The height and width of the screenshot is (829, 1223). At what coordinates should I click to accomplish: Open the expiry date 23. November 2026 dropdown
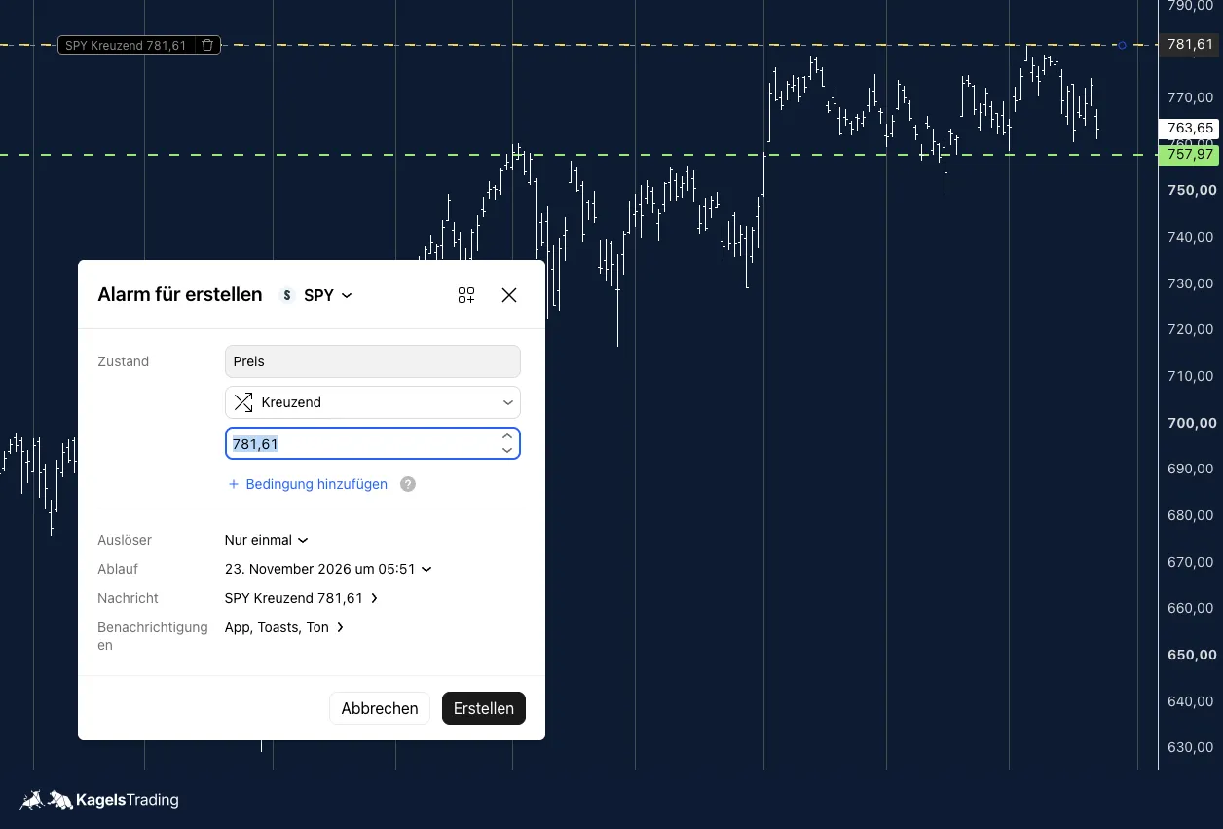(x=328, y=569)
